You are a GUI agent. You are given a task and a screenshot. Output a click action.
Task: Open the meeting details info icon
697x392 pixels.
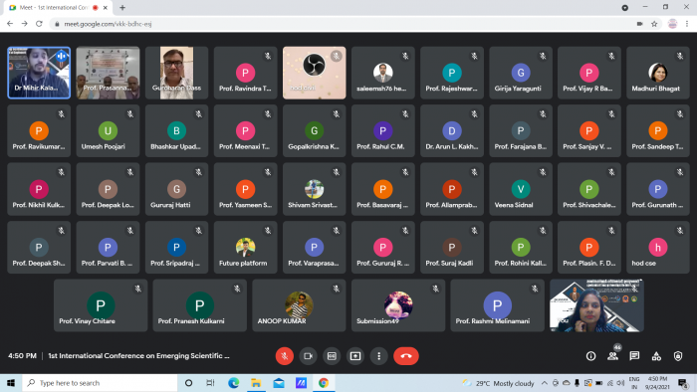point(590,356)
